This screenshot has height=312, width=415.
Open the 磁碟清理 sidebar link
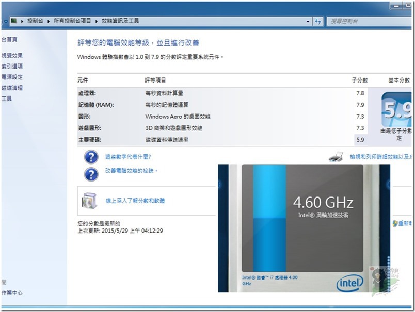[x=12, y=88]
